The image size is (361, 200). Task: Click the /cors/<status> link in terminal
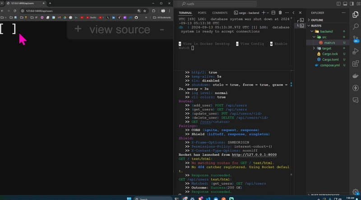click(x=215, y=122)
